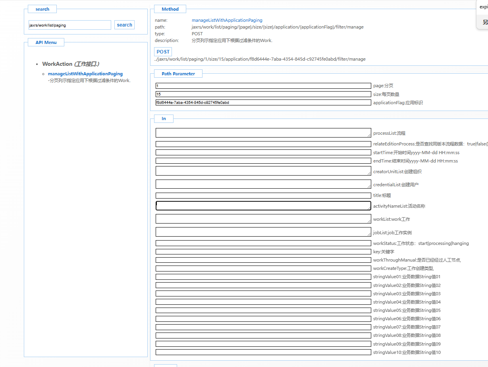Image resolution: width=488 pixels, height=367 pixels.
Task: Click the processList textarea
Action: click(263, 133)
